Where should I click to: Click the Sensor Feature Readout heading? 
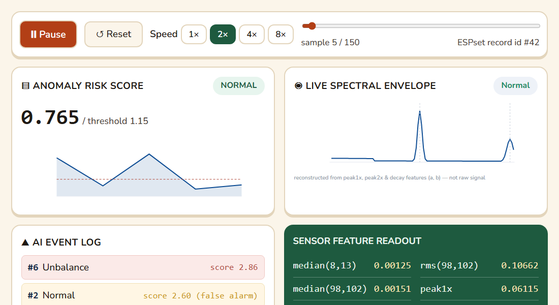tap(357, 241)
